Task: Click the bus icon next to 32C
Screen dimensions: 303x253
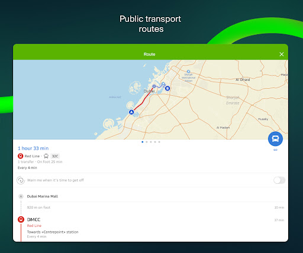Action: 46,156
